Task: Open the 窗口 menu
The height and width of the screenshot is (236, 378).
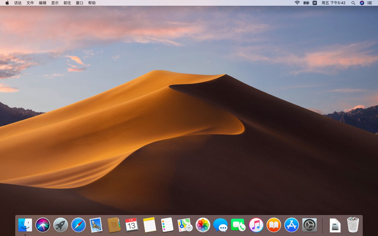Action: point(80,3)
